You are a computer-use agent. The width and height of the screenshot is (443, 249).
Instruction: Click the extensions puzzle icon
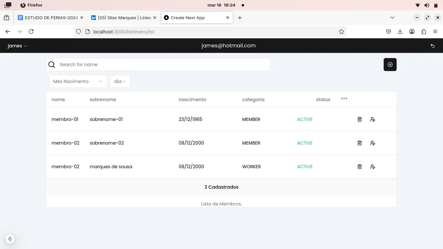tap(423, 31)
